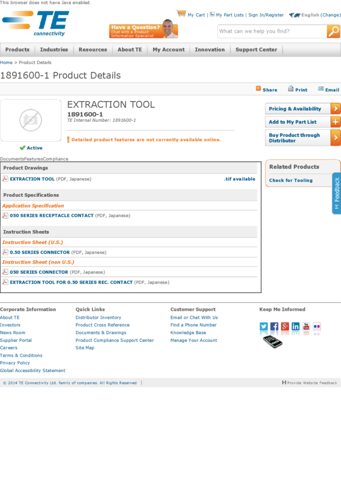341x482 pixels.
Task: Click the Find a Phone Number link
Action: 193,325
